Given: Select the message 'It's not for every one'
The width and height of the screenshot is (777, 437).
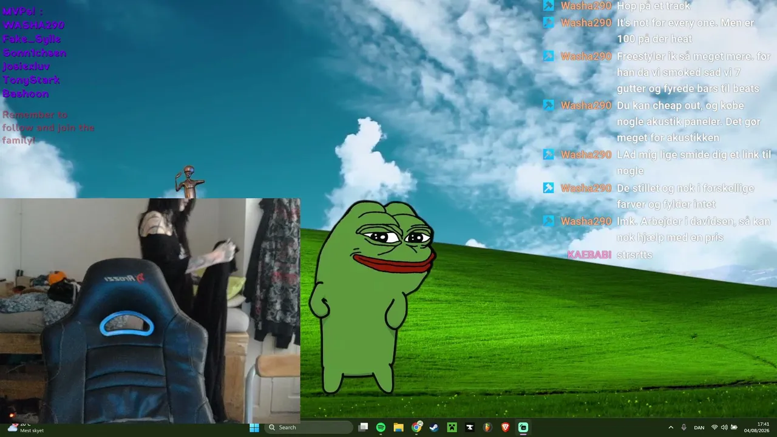Looking at the screenshot, I should (685, 31).
